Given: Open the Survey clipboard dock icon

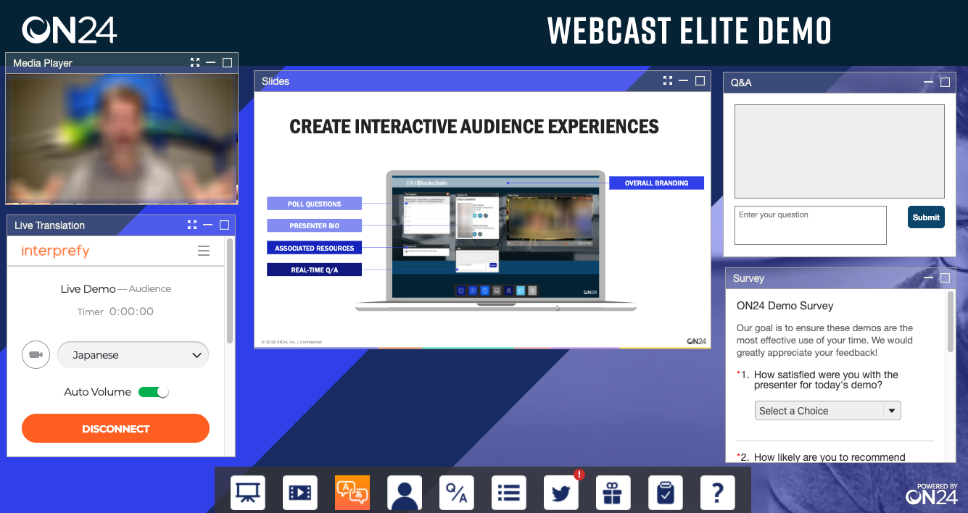Looking at the screenshot, I should (666, 493).
